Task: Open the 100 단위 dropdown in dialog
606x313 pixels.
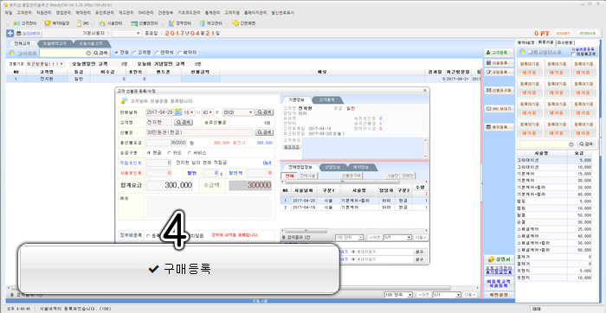Action: click(349, 238)
